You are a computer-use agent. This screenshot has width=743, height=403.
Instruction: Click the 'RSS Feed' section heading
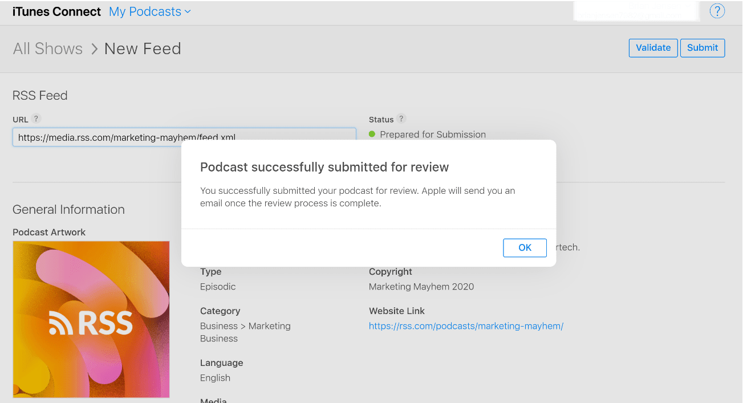pyautogui.click(x=40, y=96)
